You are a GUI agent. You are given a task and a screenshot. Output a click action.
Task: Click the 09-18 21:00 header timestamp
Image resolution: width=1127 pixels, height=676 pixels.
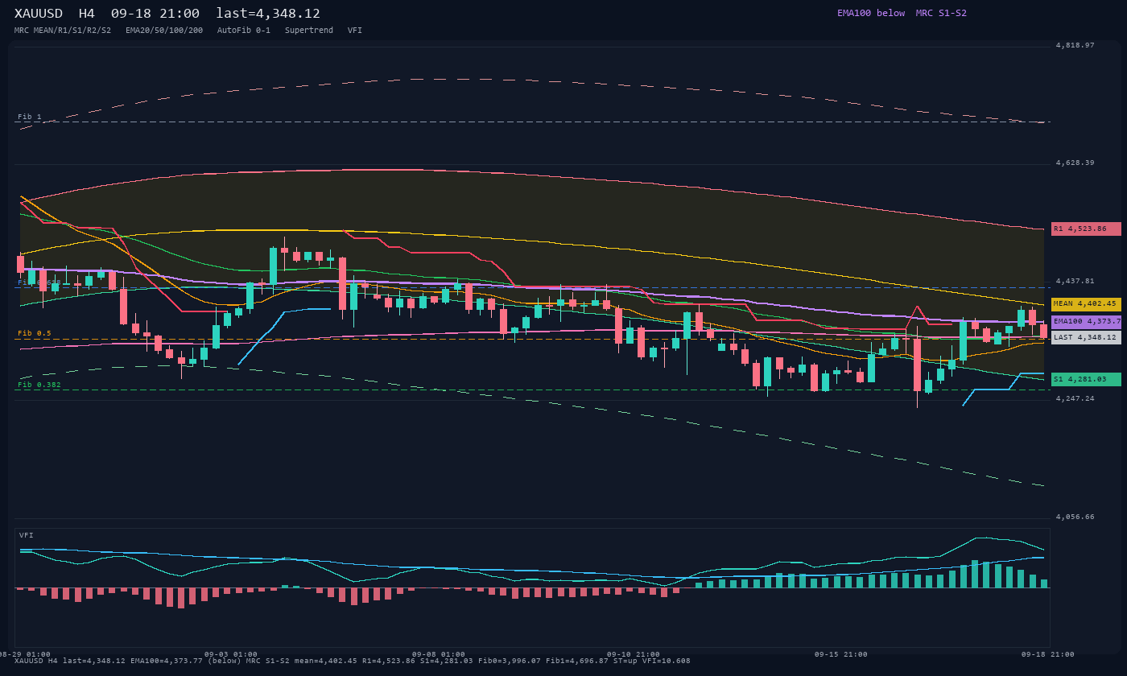155,14
